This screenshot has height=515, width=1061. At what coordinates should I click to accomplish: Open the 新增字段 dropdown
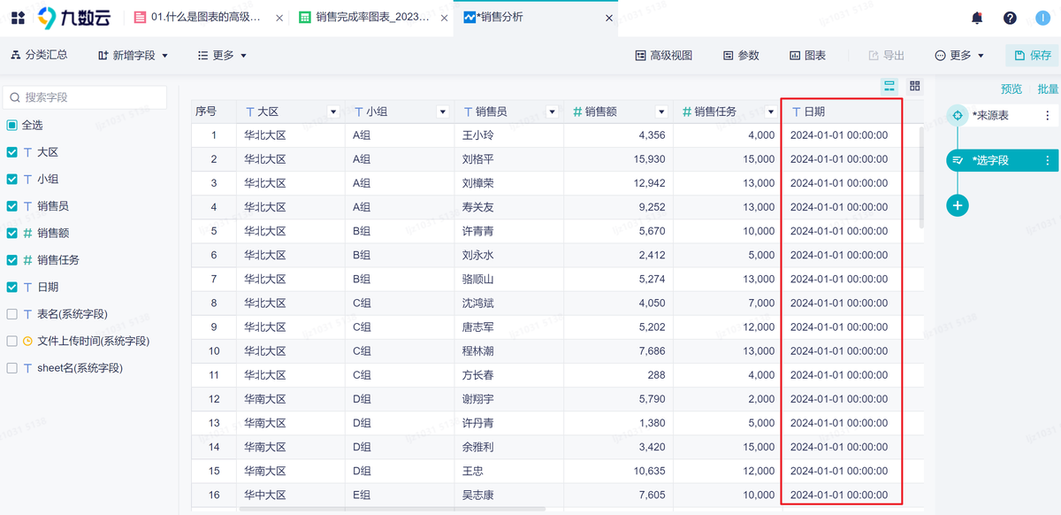133,55
